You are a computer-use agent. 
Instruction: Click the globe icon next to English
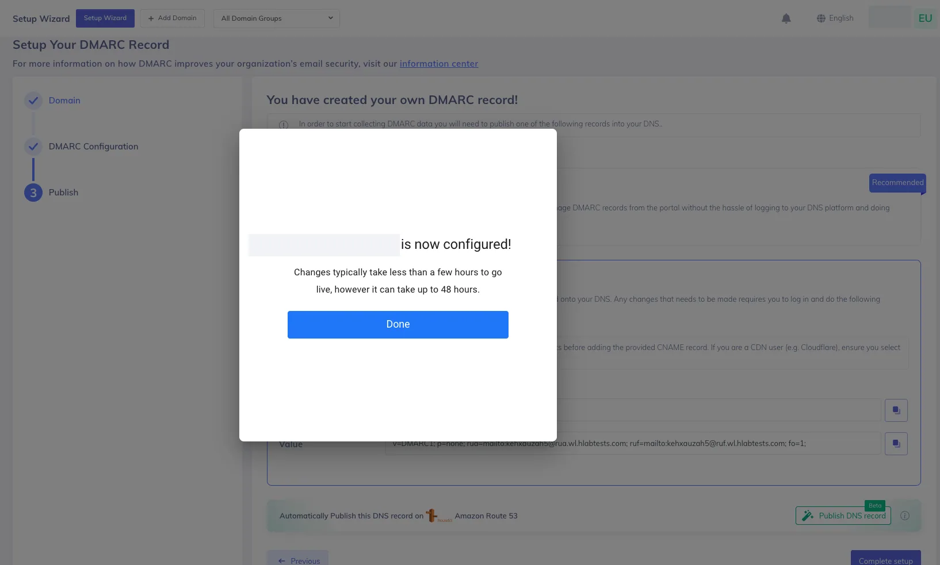(x=821, y=18)
